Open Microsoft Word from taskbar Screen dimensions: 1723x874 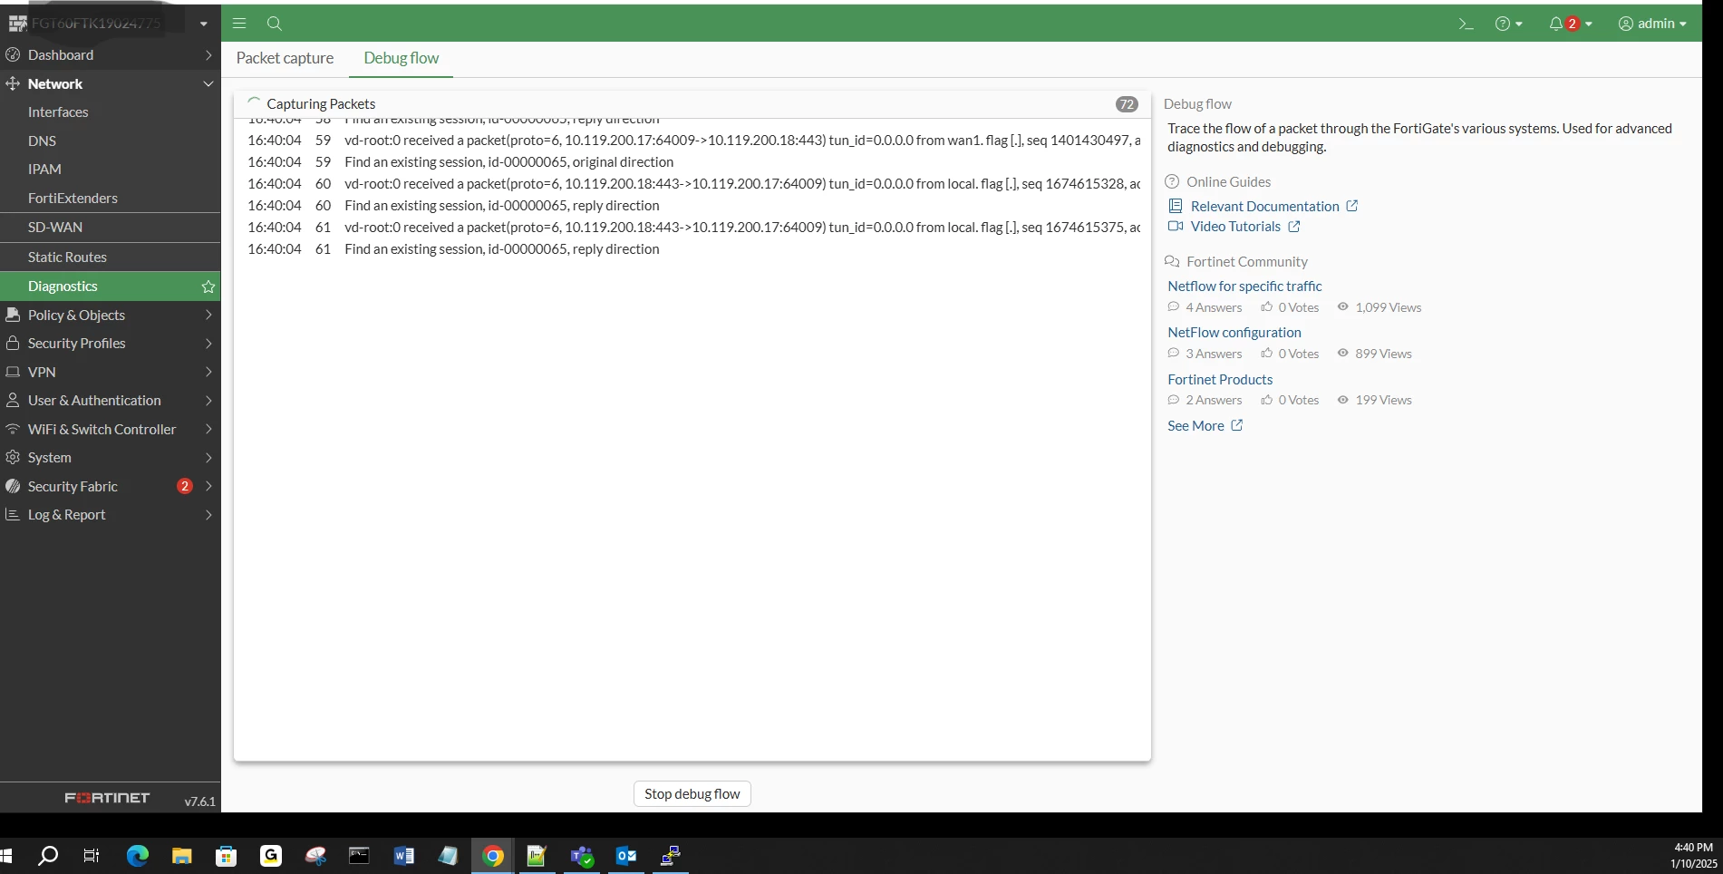click(x=403, y=856)
